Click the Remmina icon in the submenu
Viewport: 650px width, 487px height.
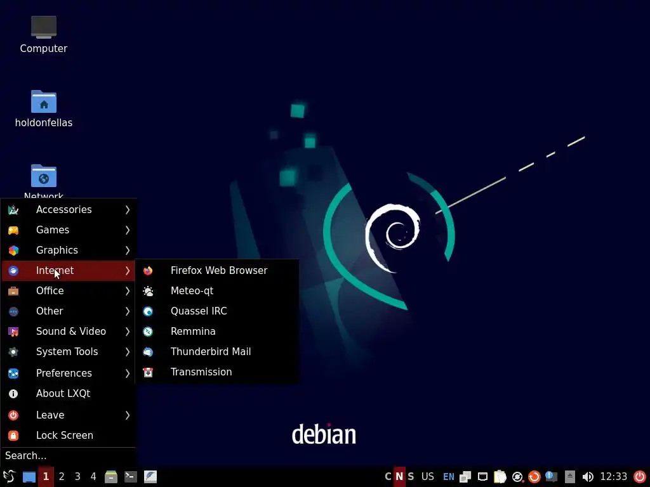click(148, 331)
